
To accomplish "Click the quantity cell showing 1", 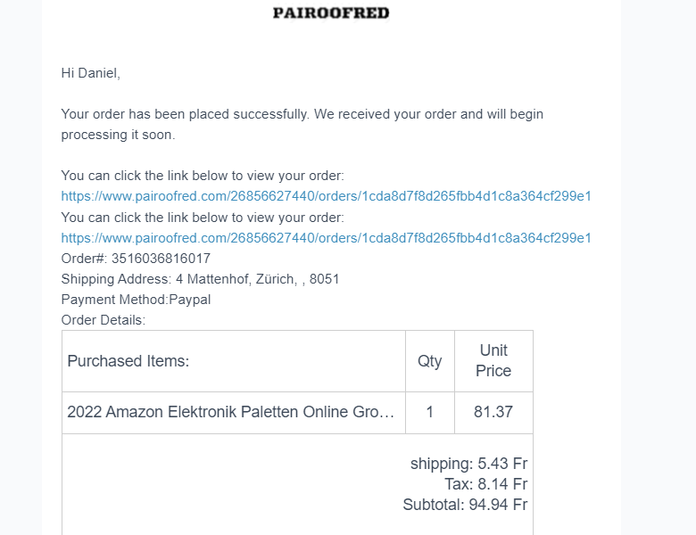I will [430, 413].
